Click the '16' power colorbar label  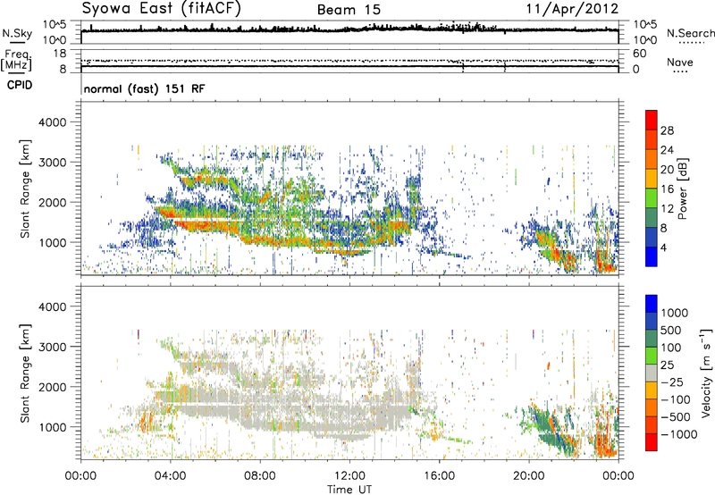(667, 189)
